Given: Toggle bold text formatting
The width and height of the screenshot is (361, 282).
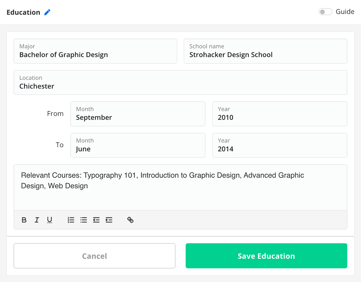Looking at the screenshot, I should 24,220.
